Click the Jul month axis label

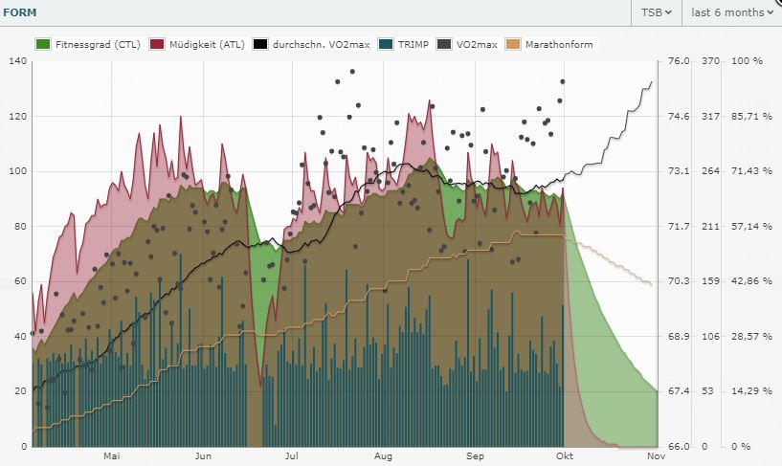point(293,457)
